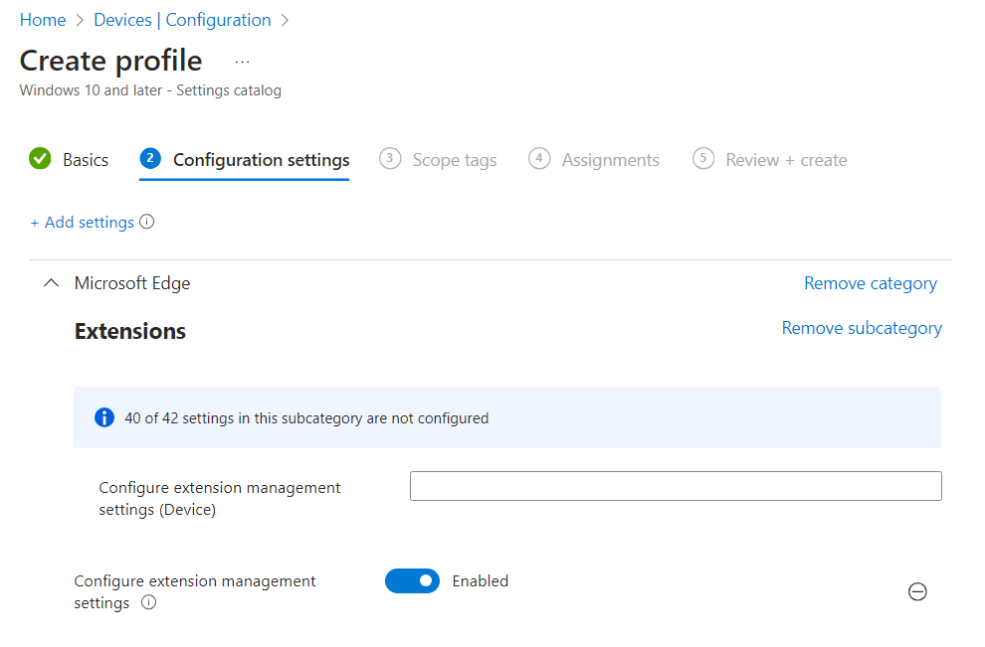The width and height of the screenshot is (985, 647).
Task: Click the not configured settings notification banner
Action: (507, 417)
